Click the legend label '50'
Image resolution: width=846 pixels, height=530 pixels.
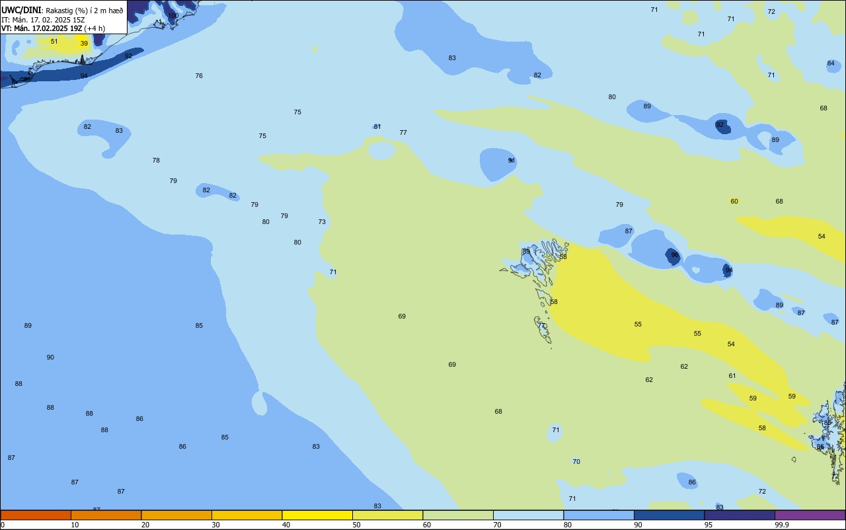tap(356, 525)
